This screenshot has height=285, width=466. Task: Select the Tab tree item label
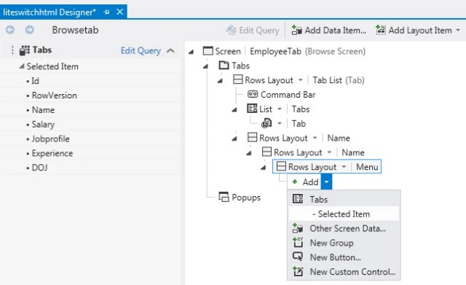point(299,123)
